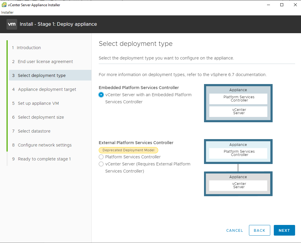The height and width of the screenshot is (243, 301).
Task: Click the NEXT button
Action: point(284,230)
